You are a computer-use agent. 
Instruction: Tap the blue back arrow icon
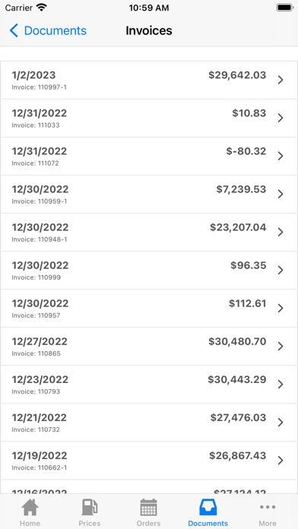(x=14, y=30)
